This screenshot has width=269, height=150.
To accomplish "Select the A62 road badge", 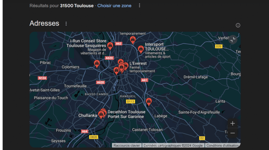I will click(118, 44).
